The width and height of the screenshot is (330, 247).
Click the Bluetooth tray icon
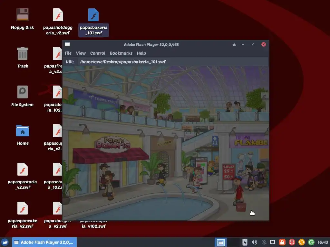(264, 242)
